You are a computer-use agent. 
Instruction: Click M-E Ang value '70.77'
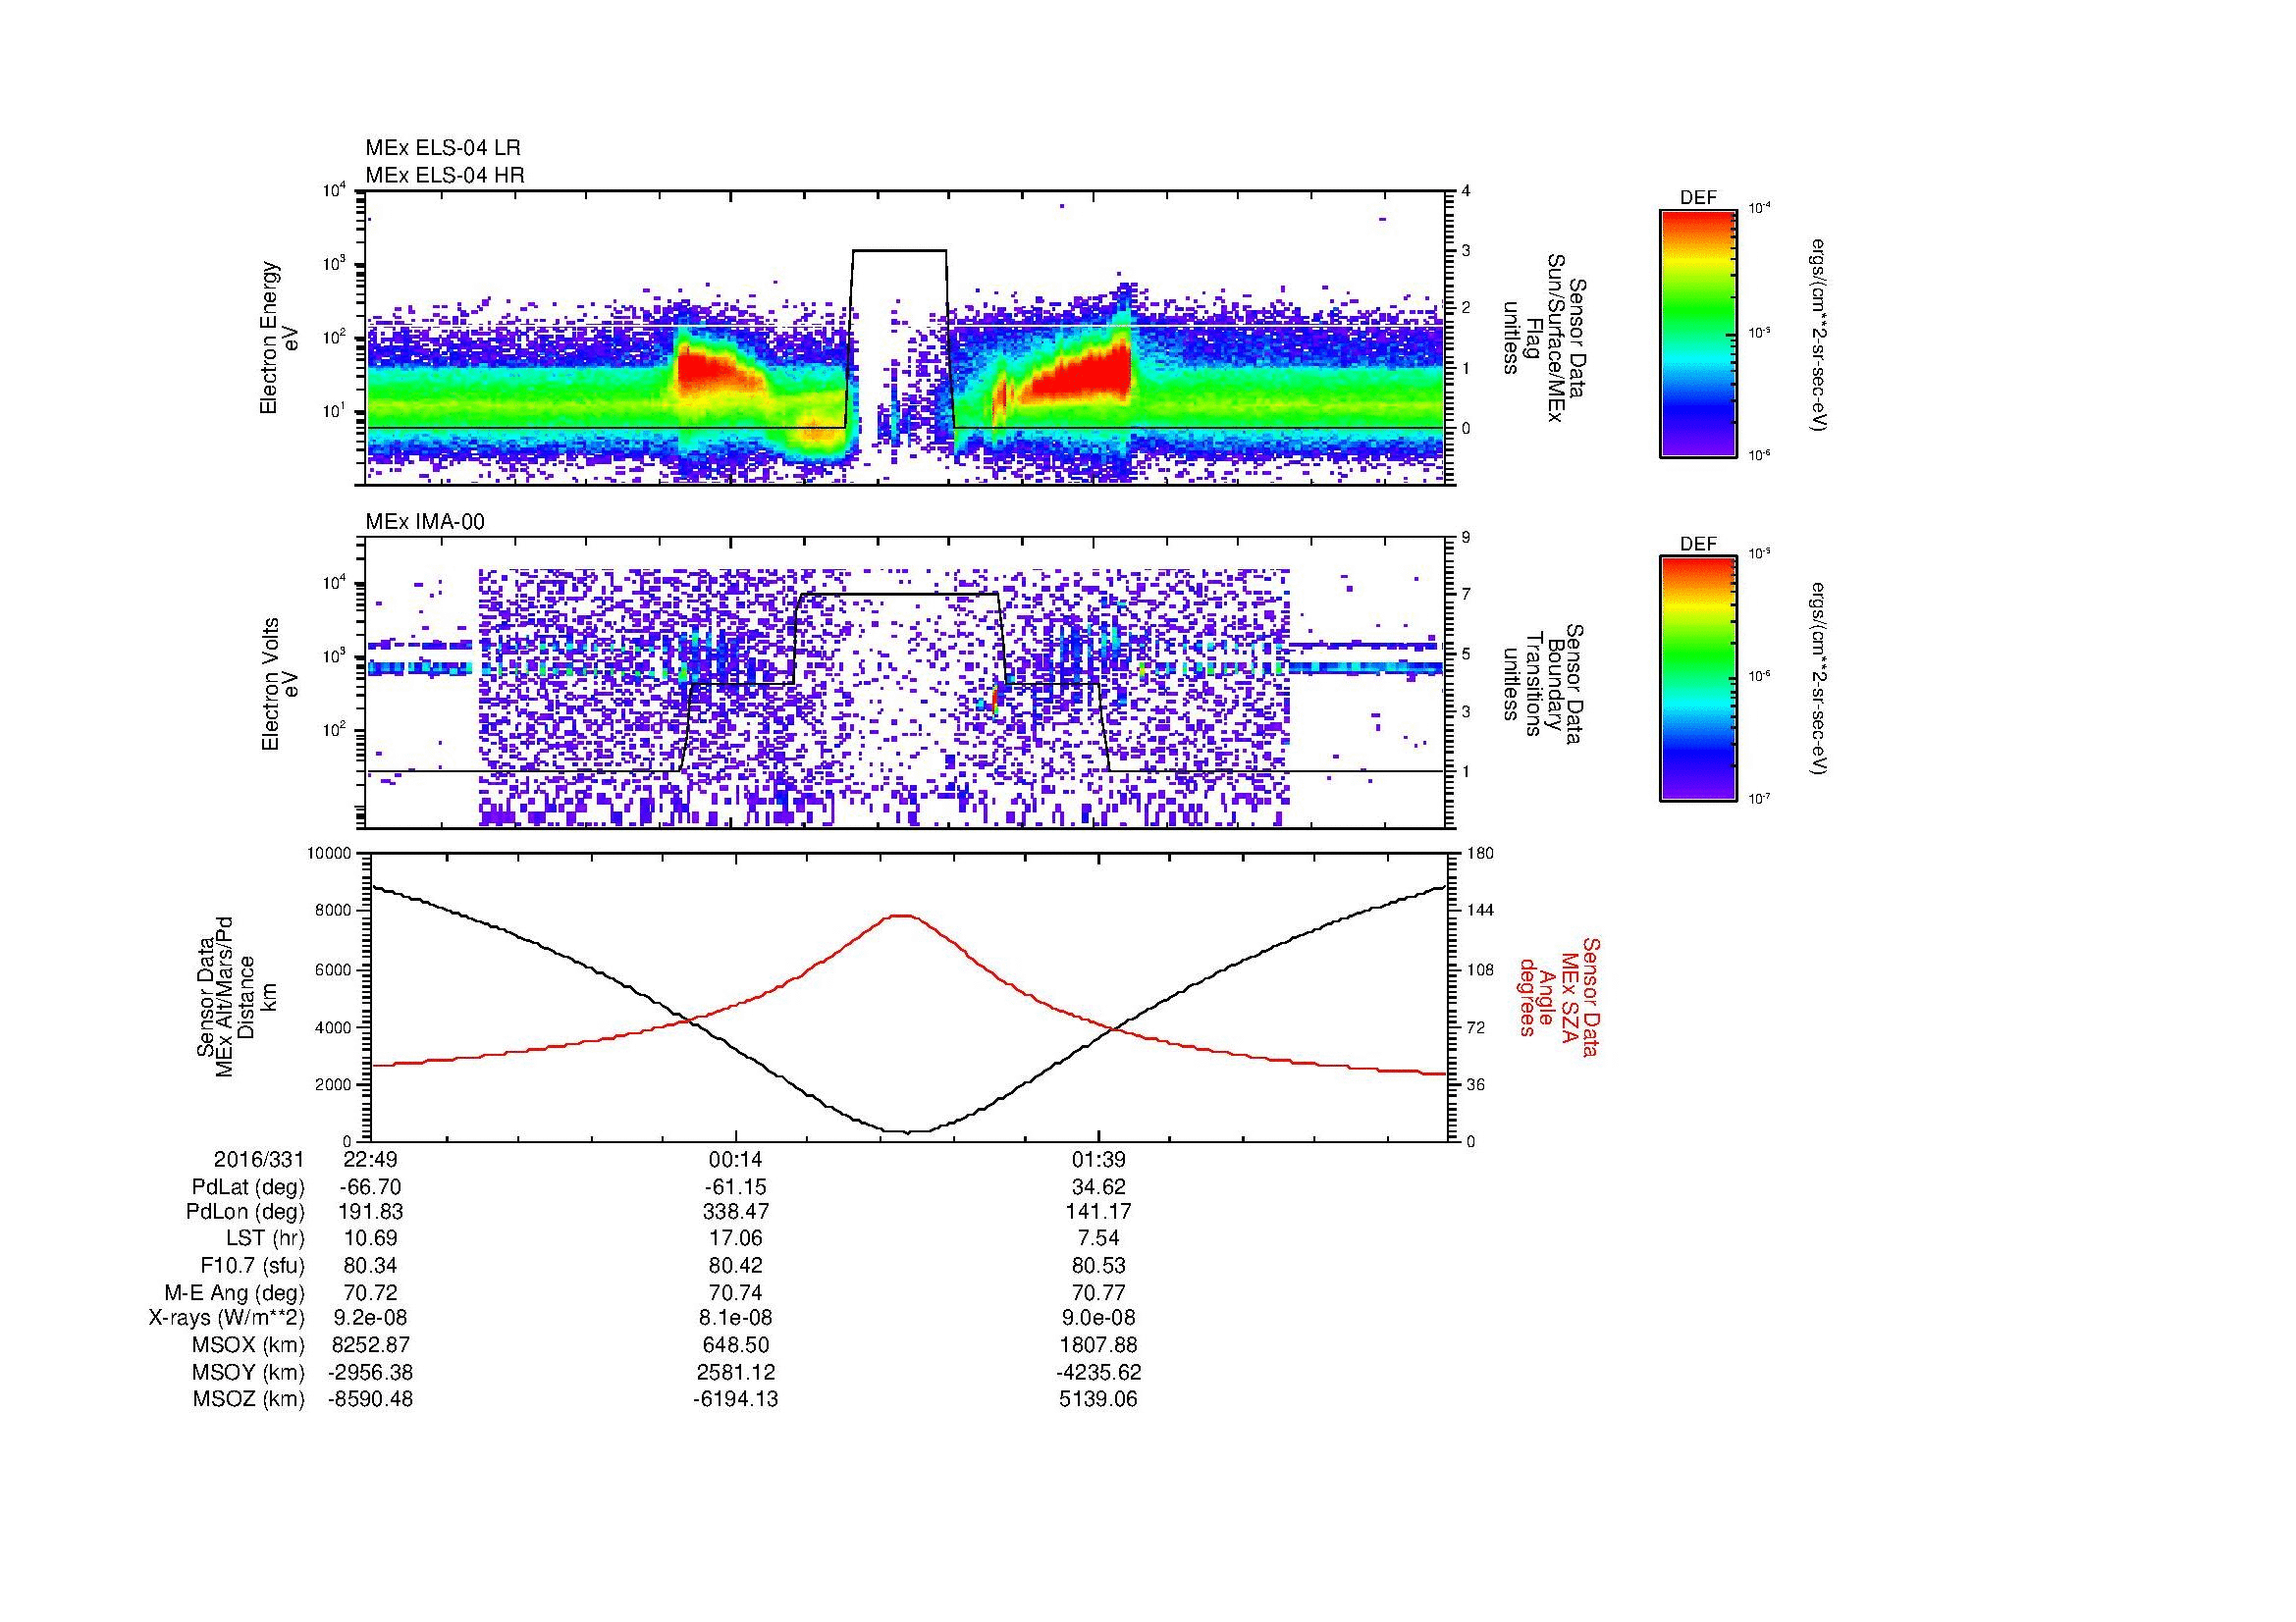(x=1099, y=1293)
